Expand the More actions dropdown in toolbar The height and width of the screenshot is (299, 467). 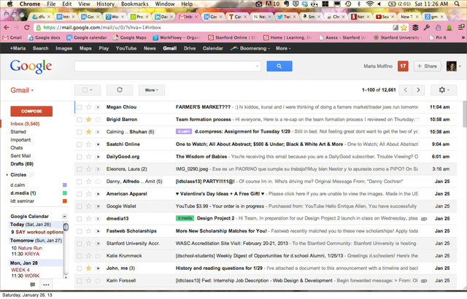point(150,90)
